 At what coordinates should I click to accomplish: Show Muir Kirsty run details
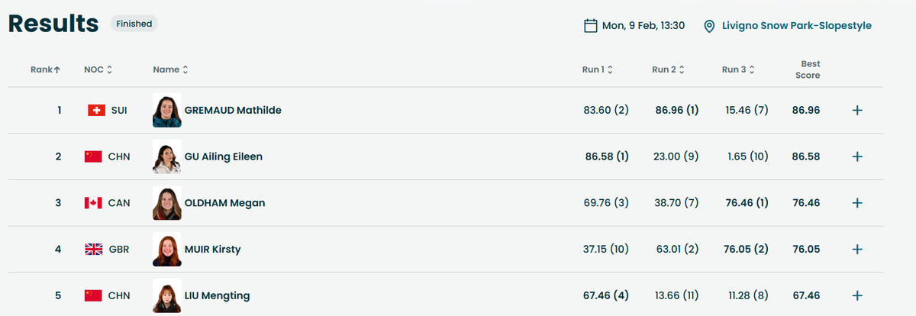[x=856, y=250]
